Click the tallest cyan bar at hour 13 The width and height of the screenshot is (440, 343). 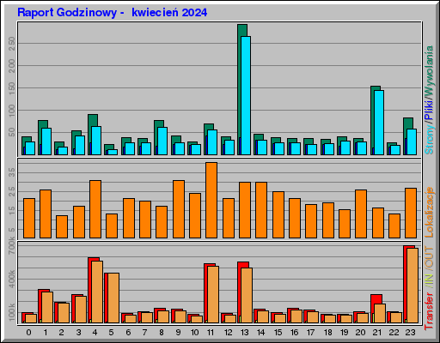[x=246, y=95]
